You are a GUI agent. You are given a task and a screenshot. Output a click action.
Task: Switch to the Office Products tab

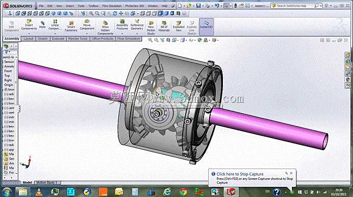(103, 39)
